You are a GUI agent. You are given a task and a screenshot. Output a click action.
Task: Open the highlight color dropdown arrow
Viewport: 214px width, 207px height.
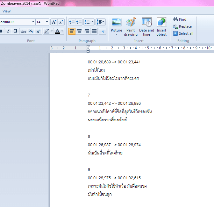pos(52,31)
